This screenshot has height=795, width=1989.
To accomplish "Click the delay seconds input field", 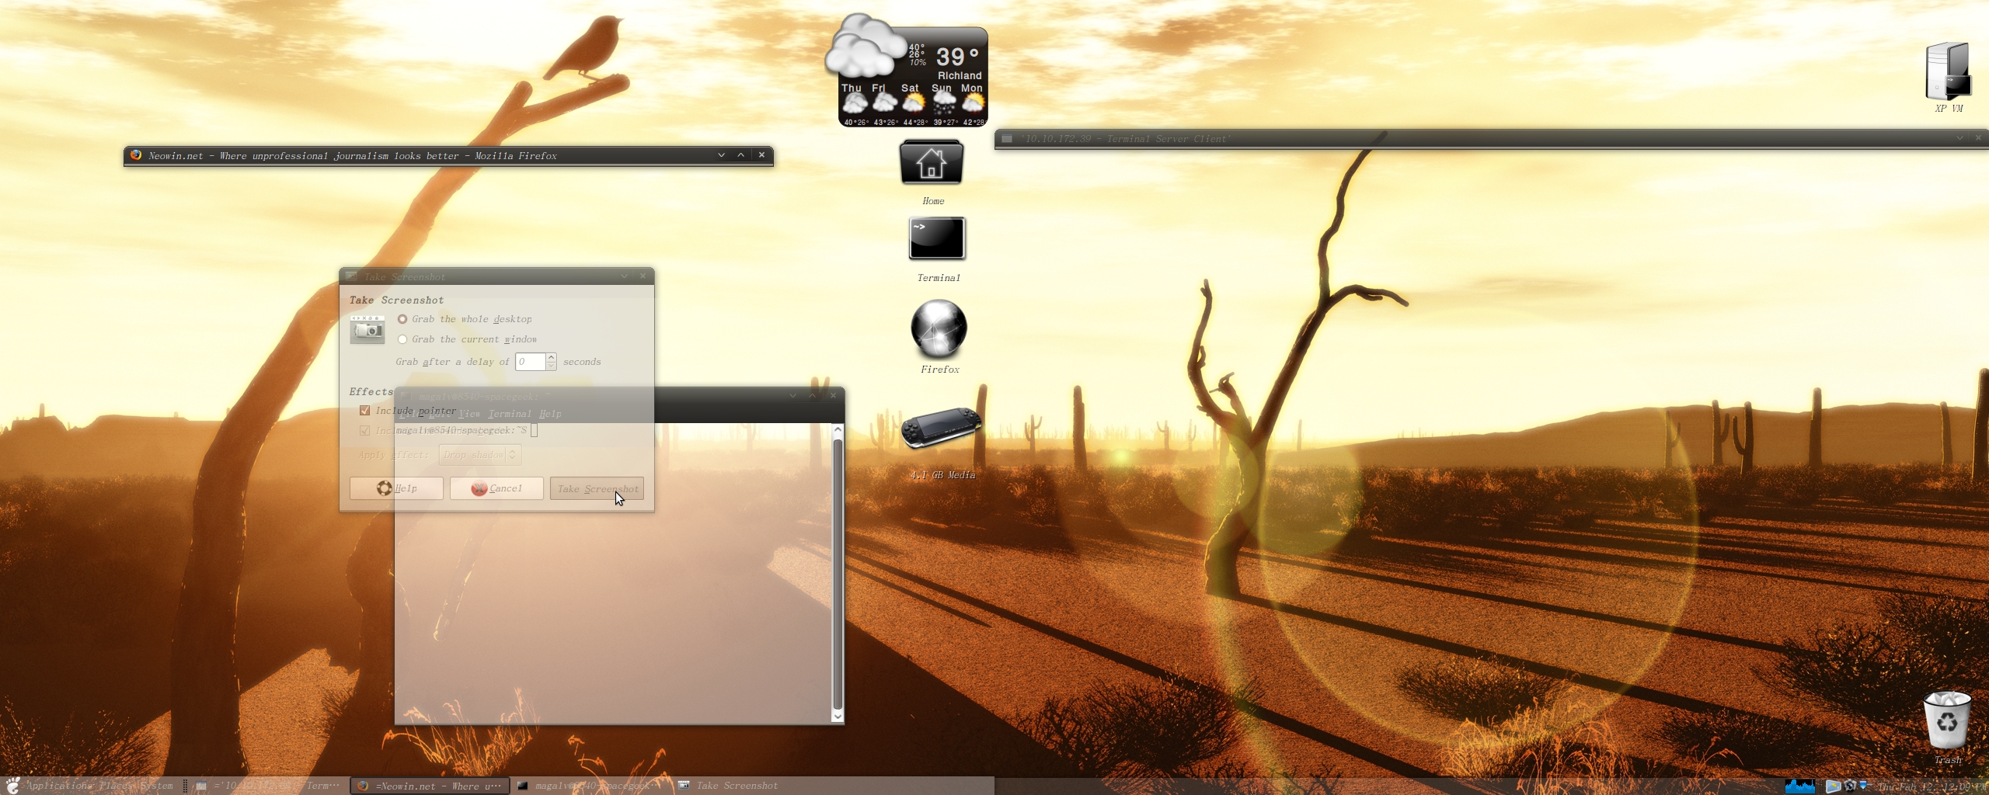I will pyautogui.click(x=531, y=362).
